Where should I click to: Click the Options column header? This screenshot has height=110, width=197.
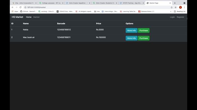coord(129,24)
